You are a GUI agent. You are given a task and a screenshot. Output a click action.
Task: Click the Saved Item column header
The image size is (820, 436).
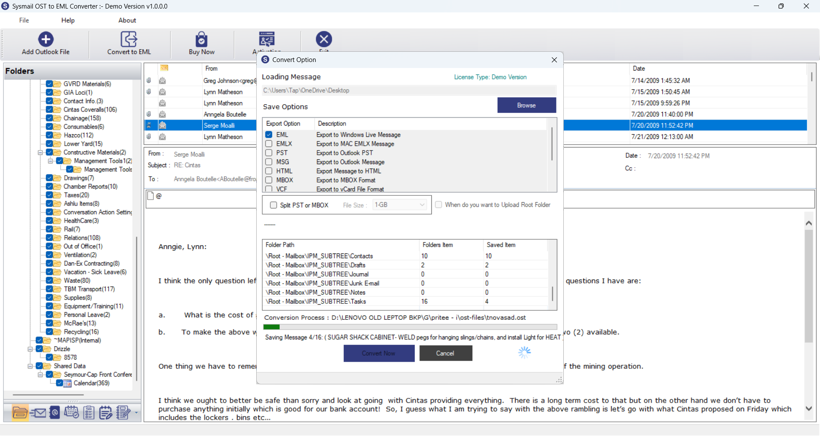coord(516,245)
